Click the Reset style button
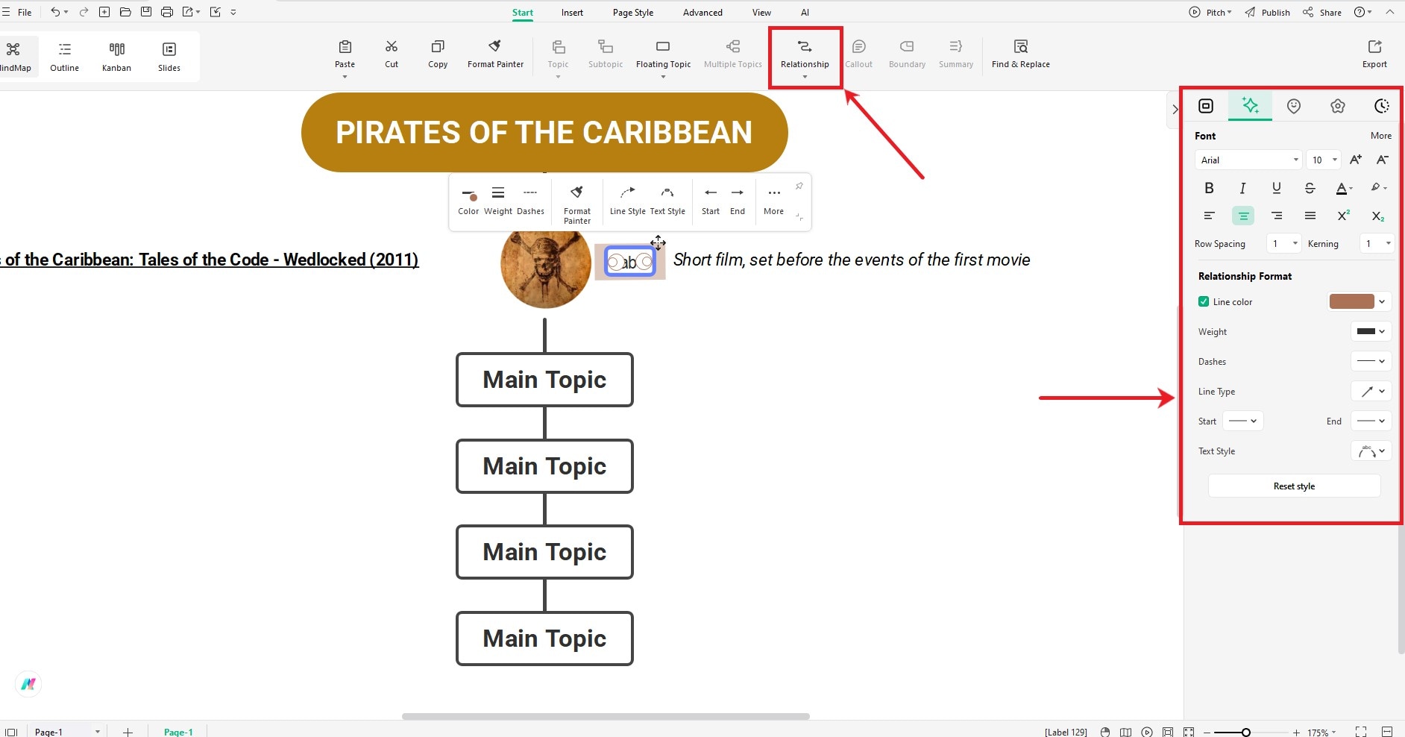The width and height of the screenshot is (1405, 737). pos(1294,486)
